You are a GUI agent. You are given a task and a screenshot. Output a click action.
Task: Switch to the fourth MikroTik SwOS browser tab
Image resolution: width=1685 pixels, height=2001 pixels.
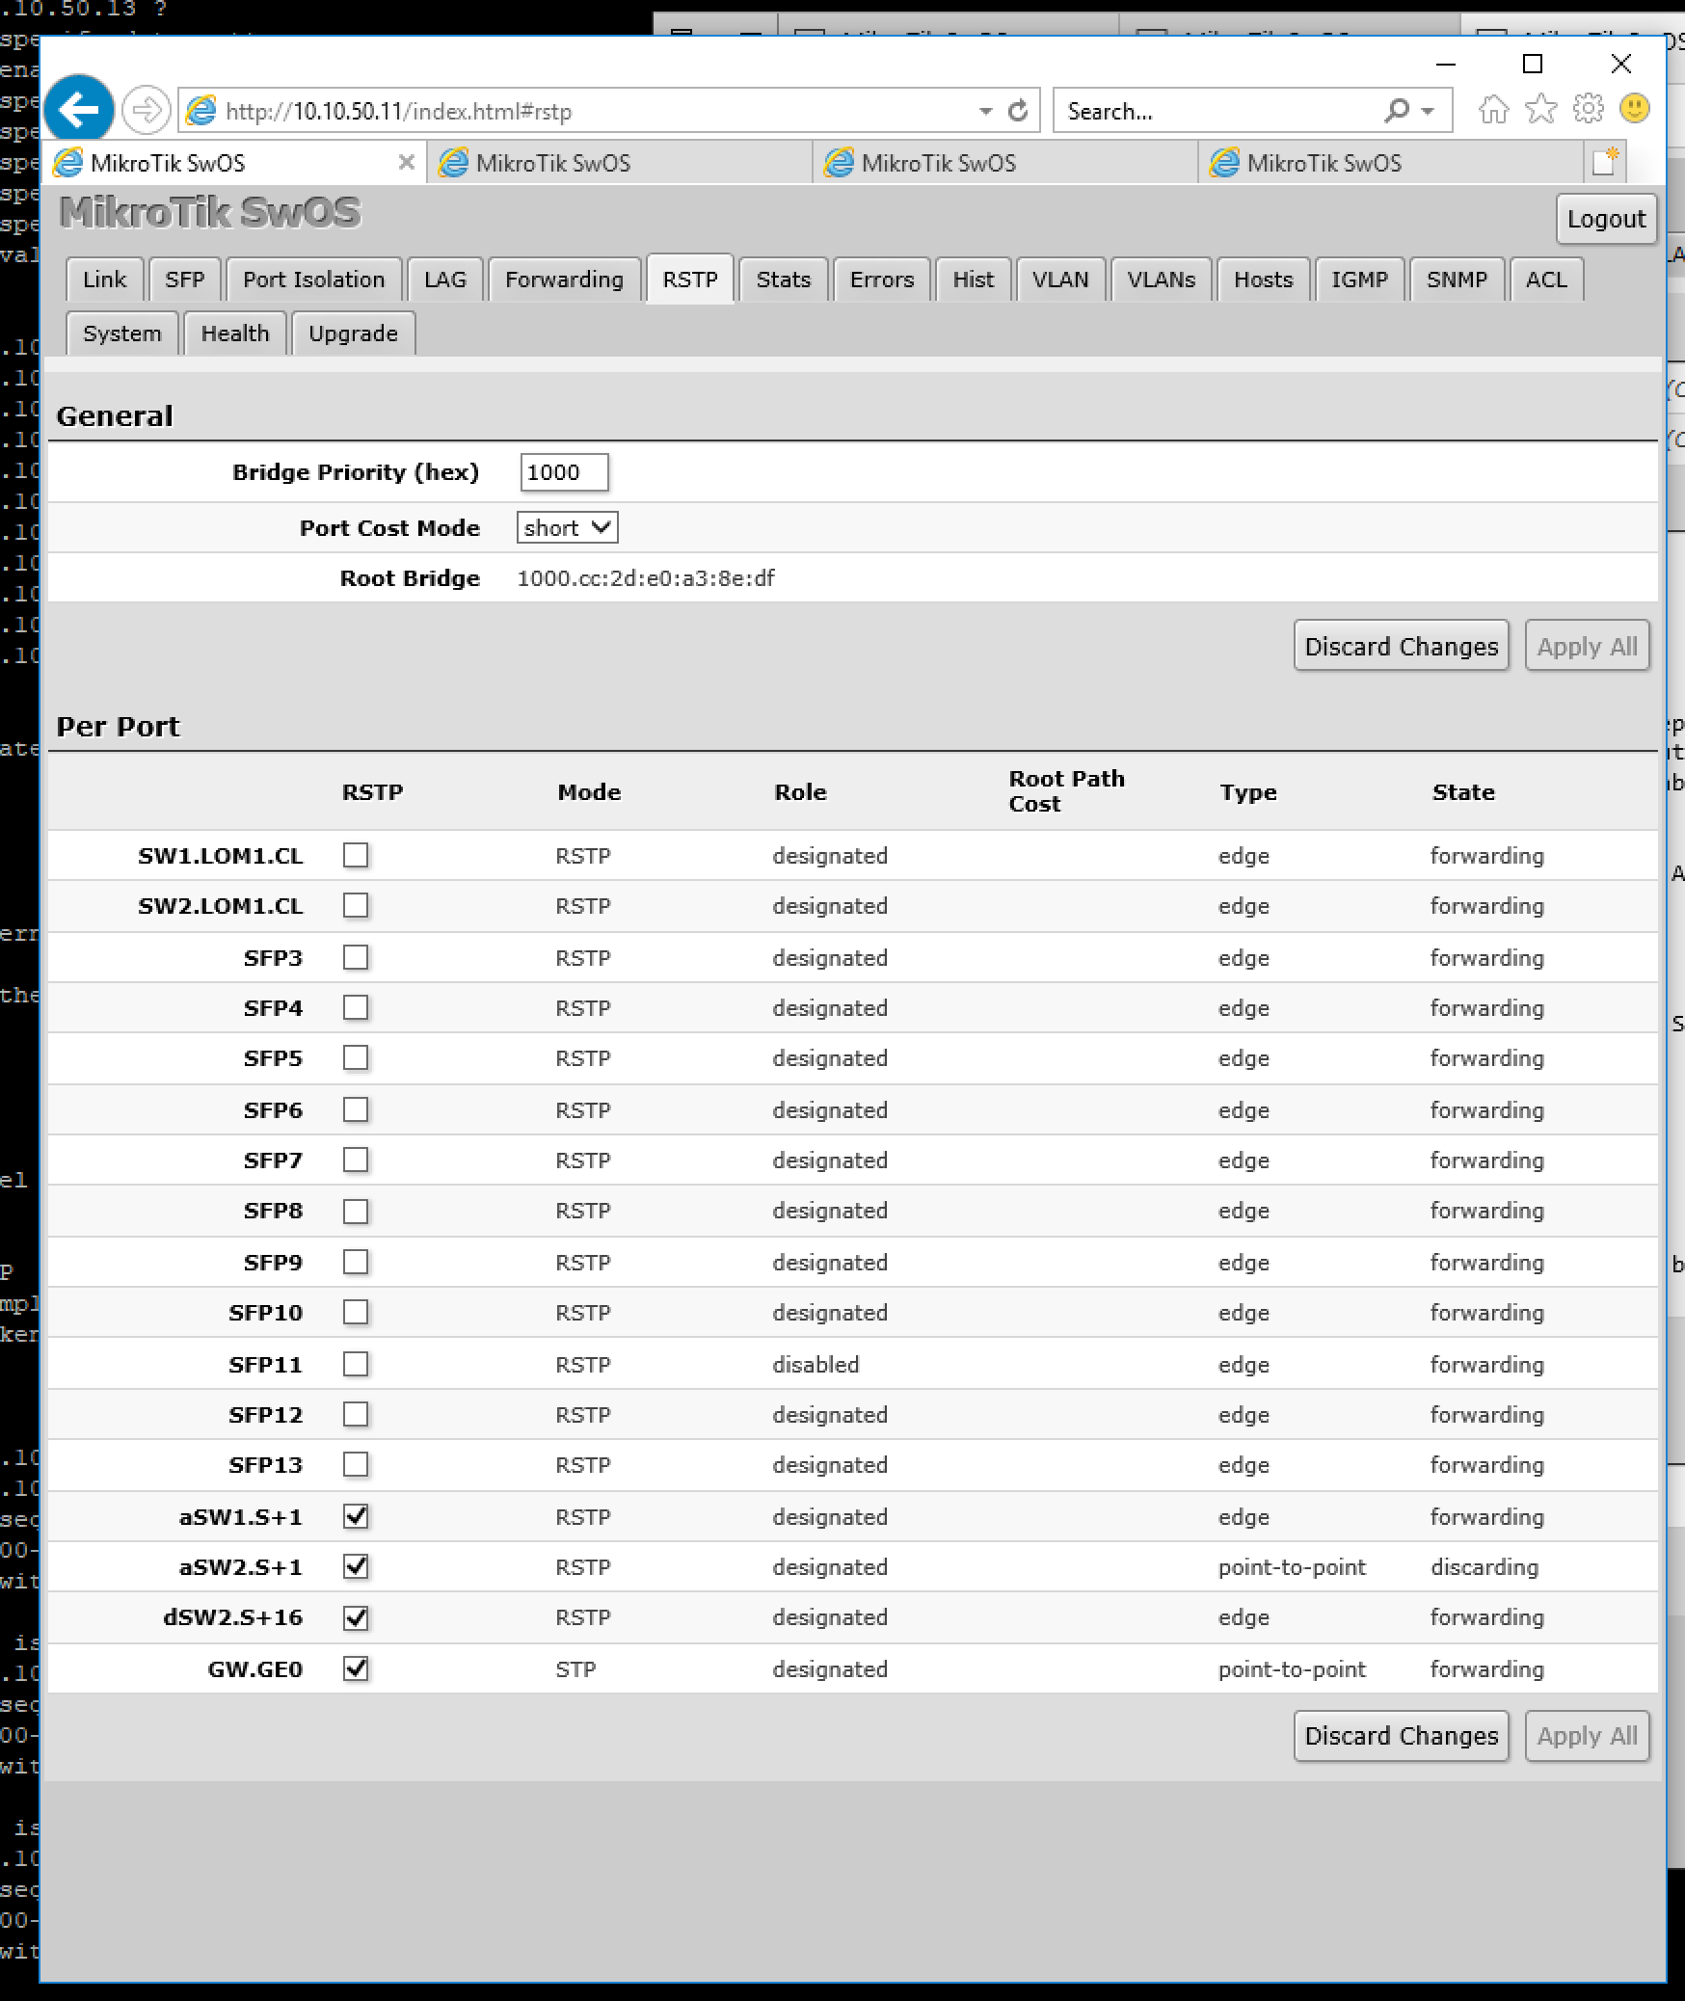(1391, 163)
